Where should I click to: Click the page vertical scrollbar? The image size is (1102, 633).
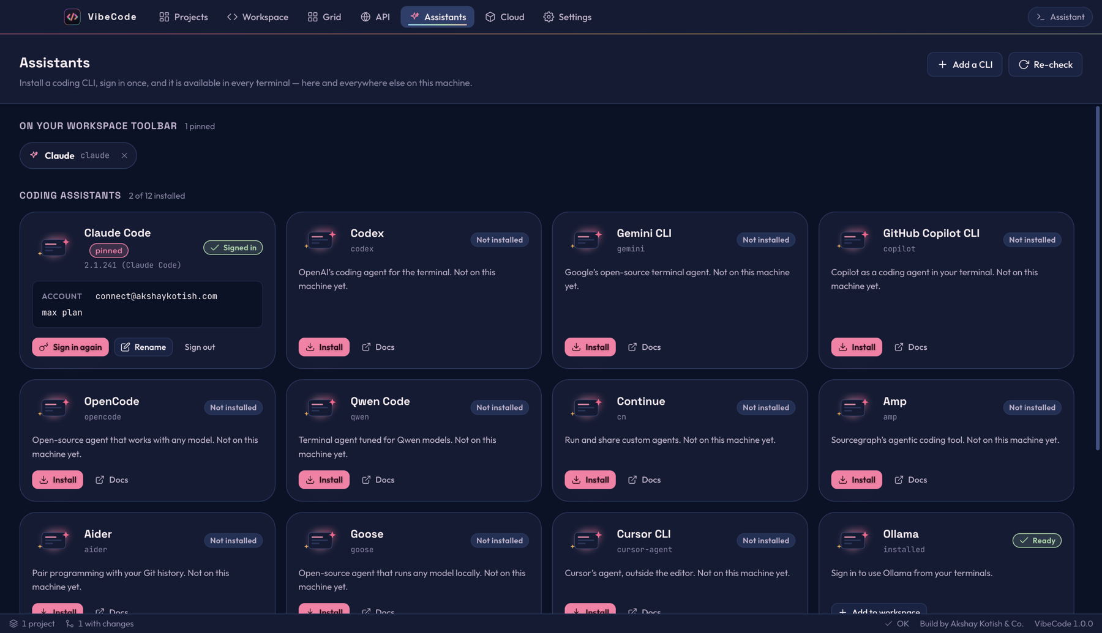1098,279
